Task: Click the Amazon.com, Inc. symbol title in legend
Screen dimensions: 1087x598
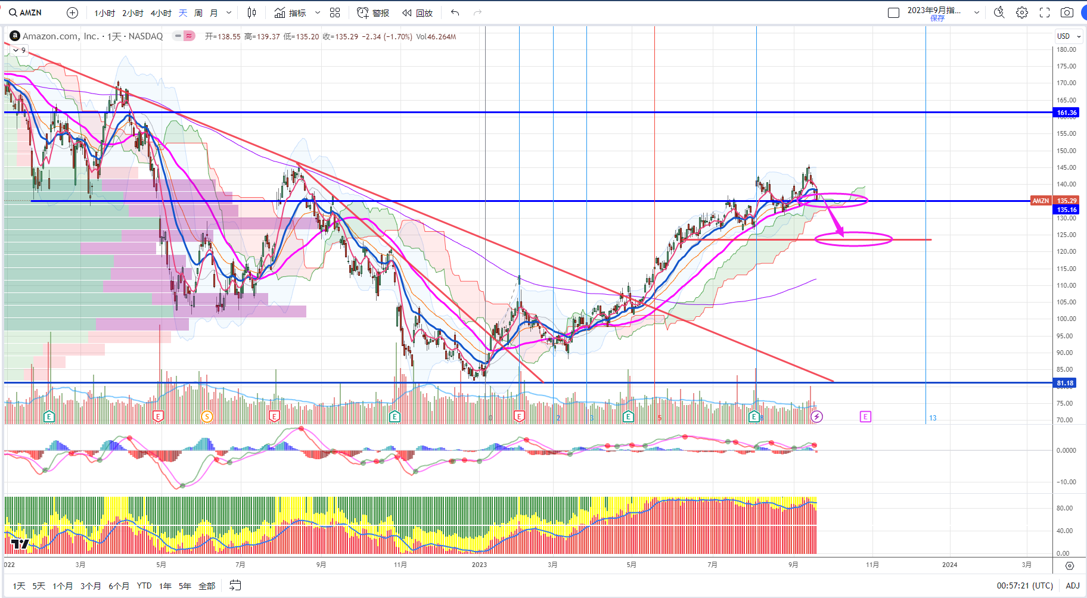Action: coord(61,36)
